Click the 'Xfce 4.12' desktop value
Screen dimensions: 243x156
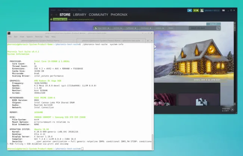point(40,134)
